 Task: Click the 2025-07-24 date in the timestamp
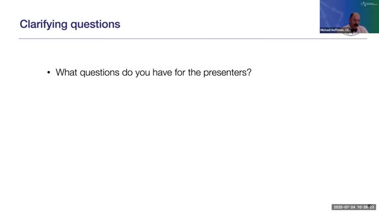pos(344,207)
